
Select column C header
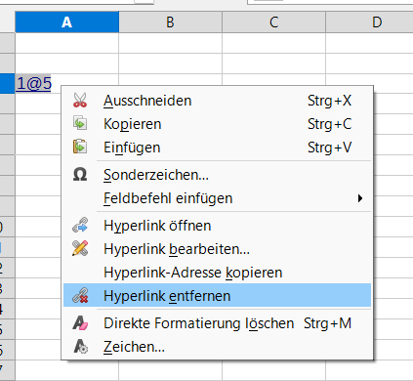coord(273,22)
